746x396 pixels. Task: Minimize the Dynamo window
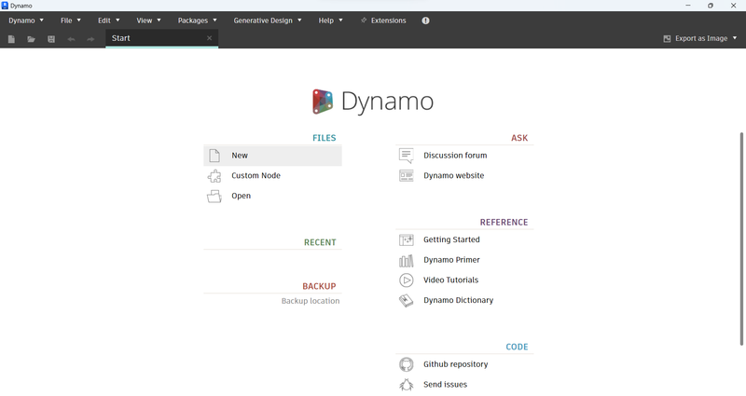[x=688, y=6]
